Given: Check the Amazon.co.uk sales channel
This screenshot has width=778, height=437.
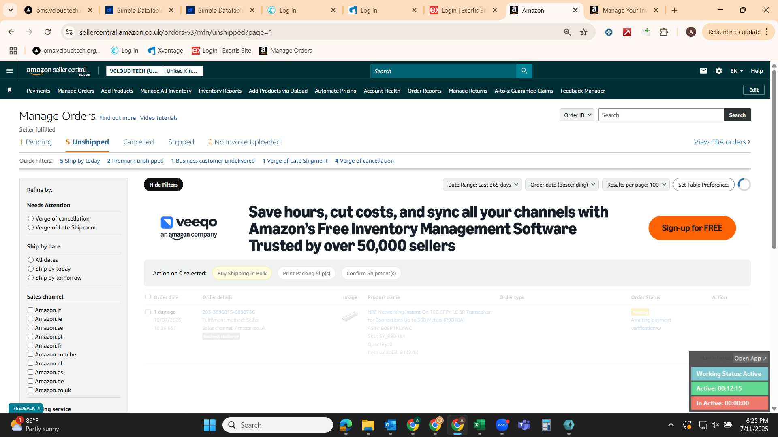Looking at the screenshot, I should click(30, 390).
